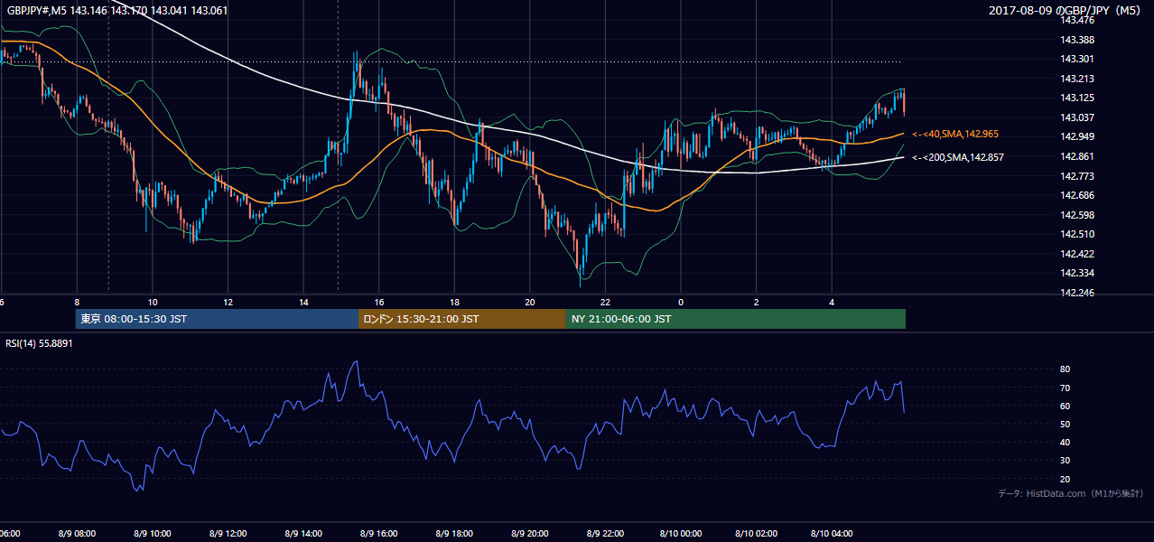Image resolution: width=1154 pixels, height=542 pixels.
Task: Click the 8/9 08:00 time axis label
Action: tap(77, 534)
